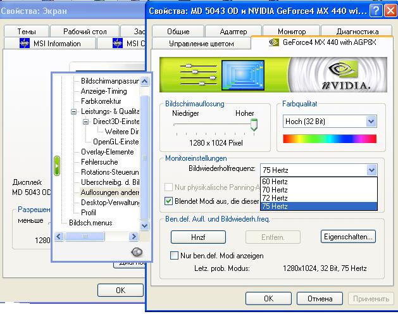This screenshot has width=398, height=314.
Task: Select Farbkorrektur in the tree
Action: coord(101,101)
